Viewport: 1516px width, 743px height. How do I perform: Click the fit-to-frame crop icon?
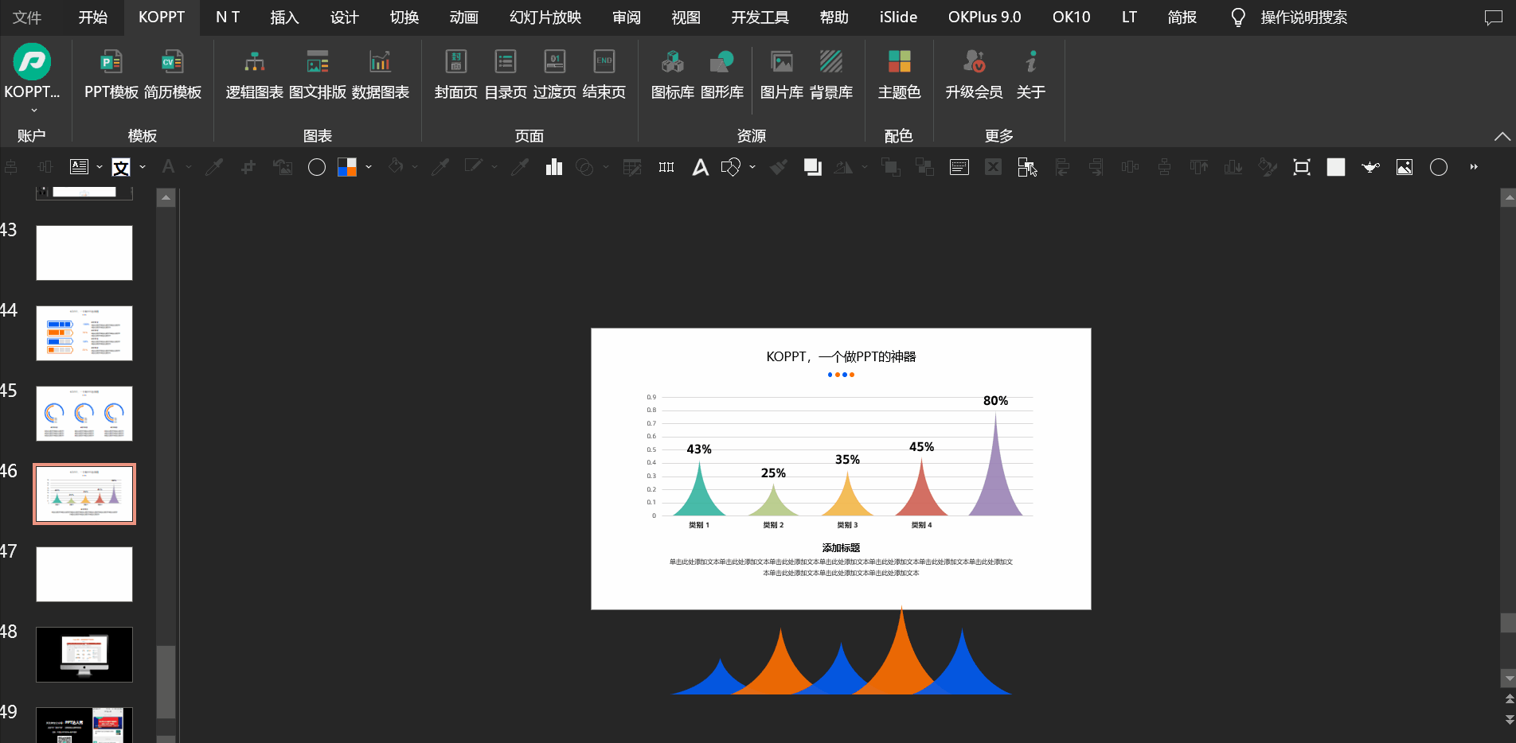1302,167
